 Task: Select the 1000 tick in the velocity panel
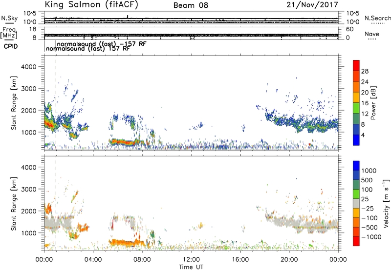click(x=29, y=233)
